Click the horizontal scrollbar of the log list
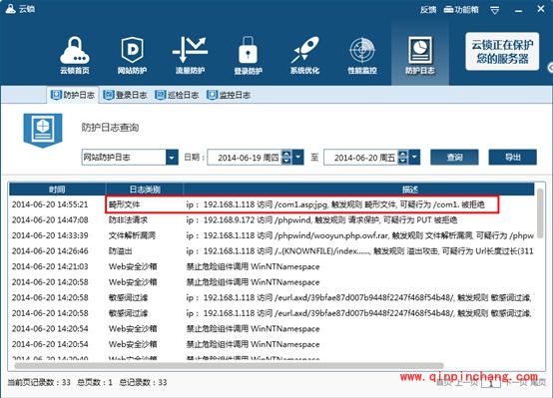This screenshot has width=553, height=398. click(x=229, y=365)
